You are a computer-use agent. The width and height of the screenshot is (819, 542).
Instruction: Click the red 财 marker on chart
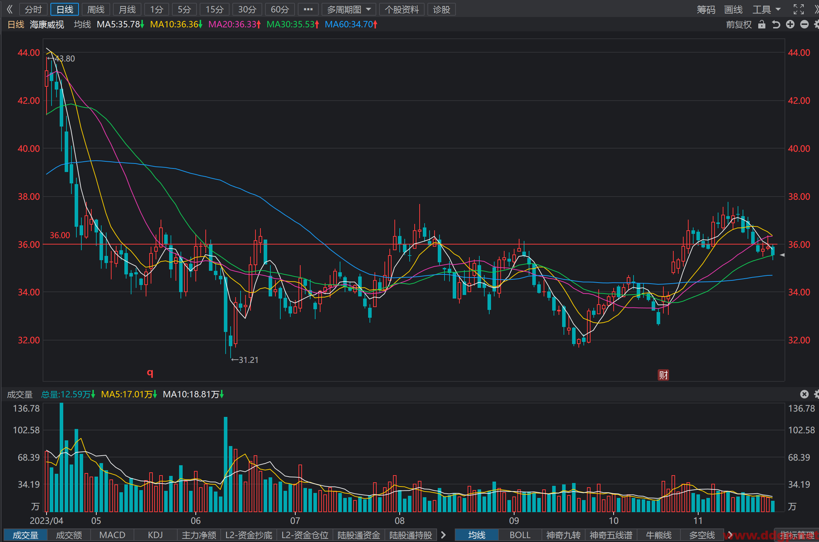663,375
